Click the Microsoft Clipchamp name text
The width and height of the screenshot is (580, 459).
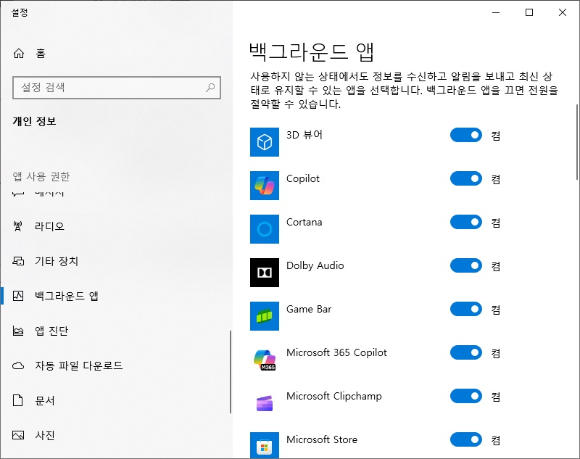pyautogui.click(x=334, y=396)
